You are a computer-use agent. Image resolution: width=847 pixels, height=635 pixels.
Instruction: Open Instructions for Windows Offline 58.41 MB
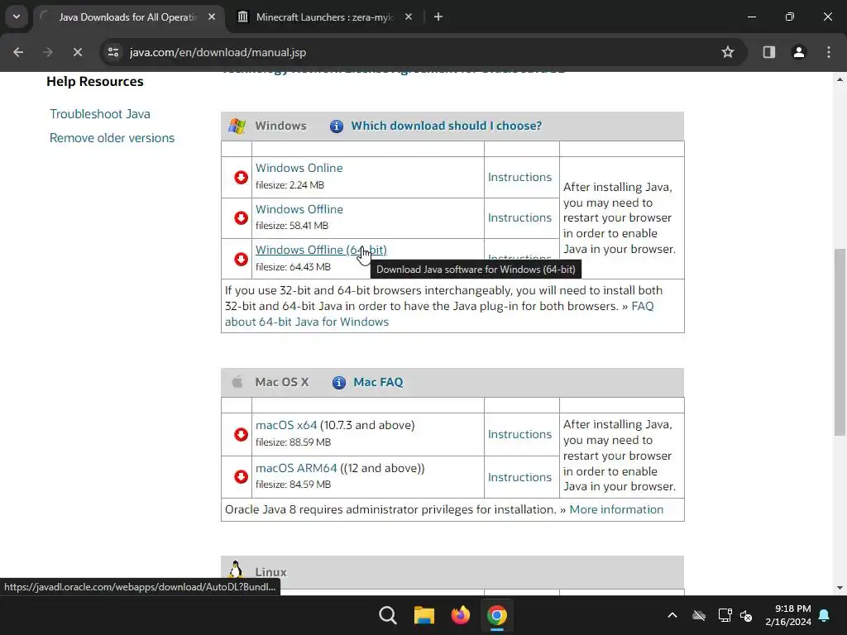point(519,217)
